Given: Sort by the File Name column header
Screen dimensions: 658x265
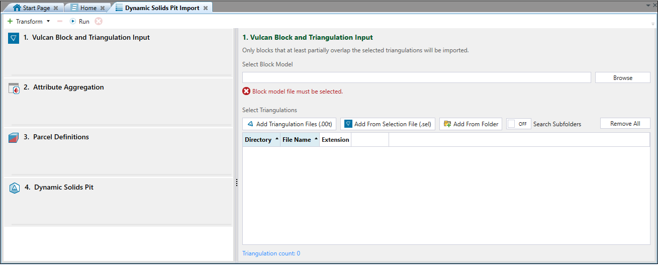Looking at the screenshot, I should (x=300, y=140).
